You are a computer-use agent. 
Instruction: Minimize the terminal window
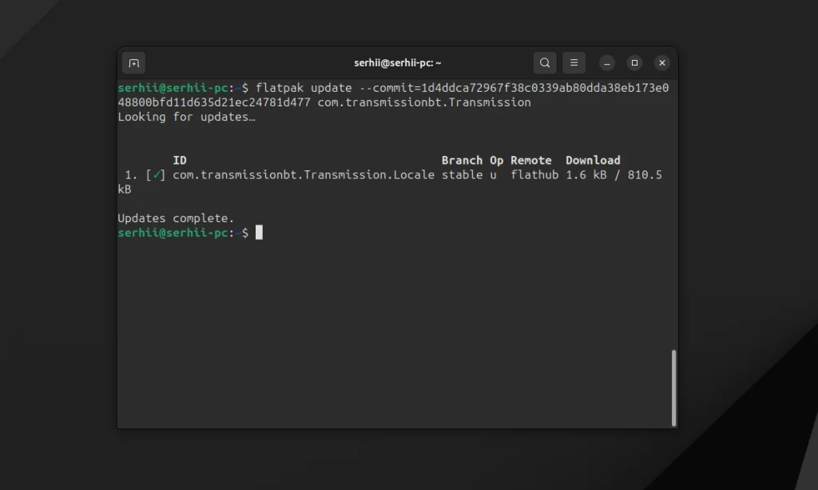pos(607,63)
